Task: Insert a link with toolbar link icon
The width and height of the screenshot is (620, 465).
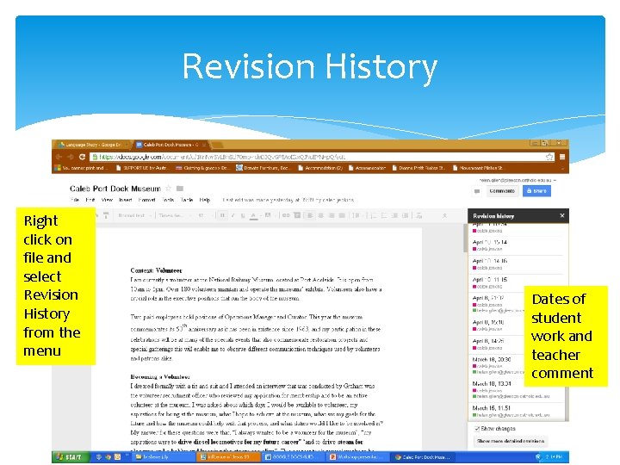Action: click(x=286, y=215)
